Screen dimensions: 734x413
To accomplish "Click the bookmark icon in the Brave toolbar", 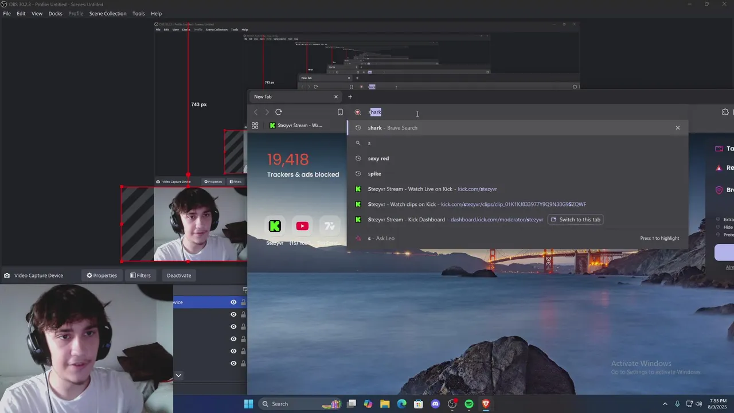I will [340, 112].
